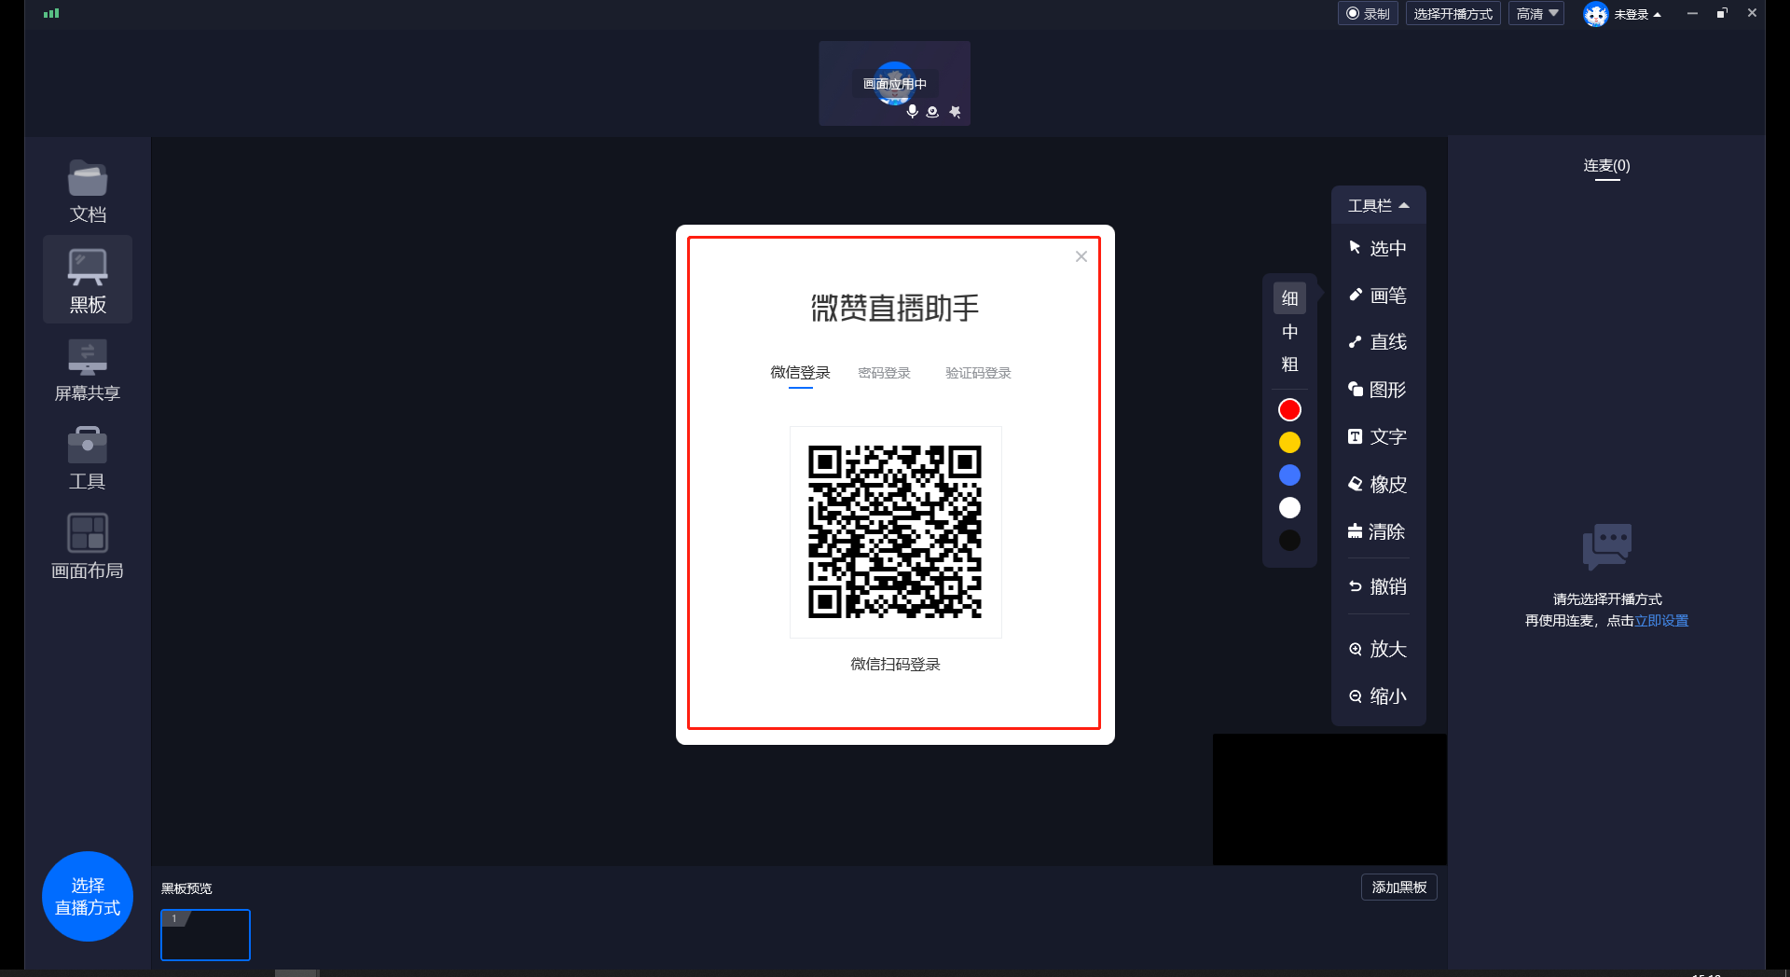Switch to 微信登录 tab
This screenshot has width=1790, height=977.
[x=800, y=373]
